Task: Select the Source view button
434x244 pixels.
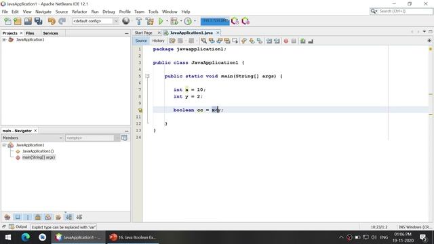Action: click(x=141, y=41)
